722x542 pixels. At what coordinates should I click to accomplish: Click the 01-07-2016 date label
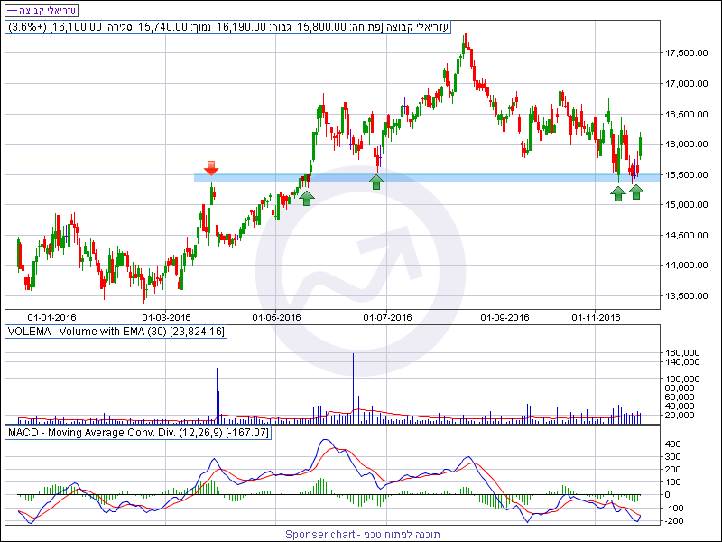(x=387, y=318)
